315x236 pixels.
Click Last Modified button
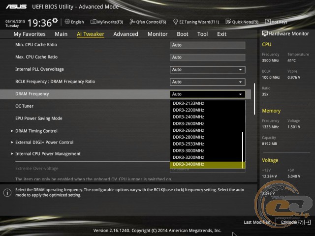click(x=257, y=222)
